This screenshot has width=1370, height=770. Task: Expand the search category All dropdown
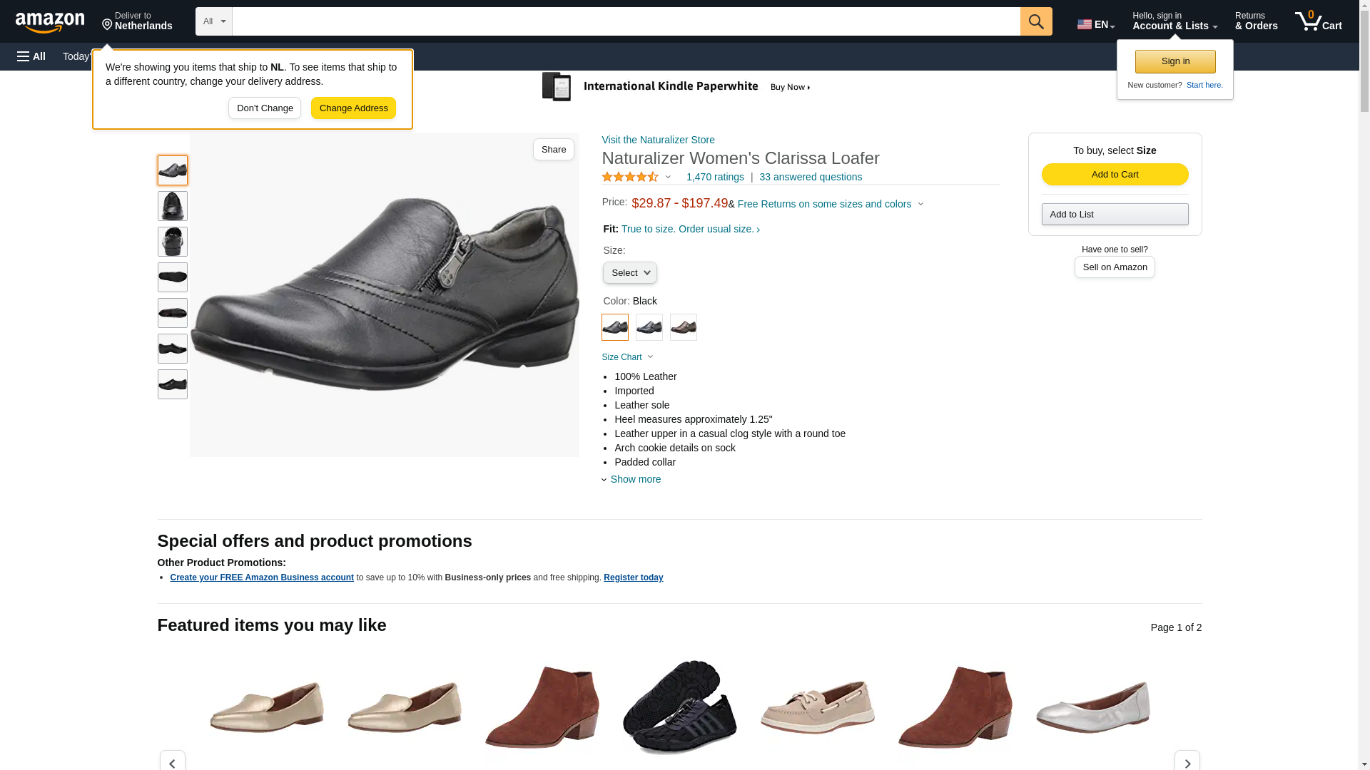coord(214,21)
